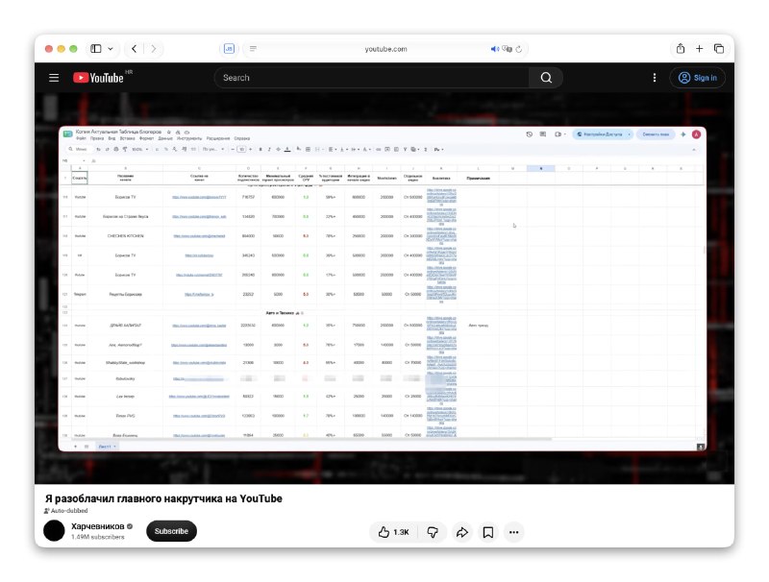Mute this tab's audio via speaker icon
Screen dimensions: 769x582
(x=495, y=49)
